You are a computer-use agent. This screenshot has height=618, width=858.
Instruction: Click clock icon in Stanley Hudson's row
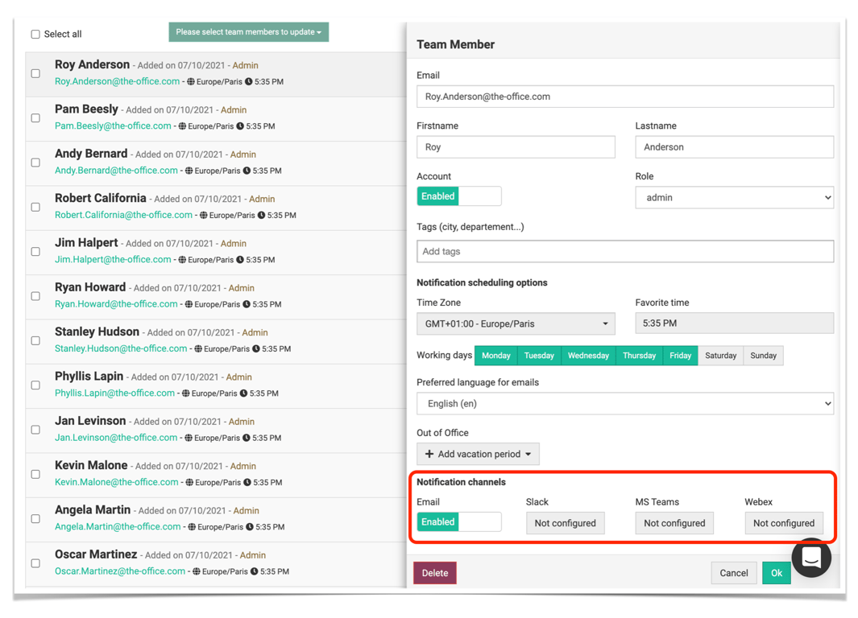(x=256, y=349)
